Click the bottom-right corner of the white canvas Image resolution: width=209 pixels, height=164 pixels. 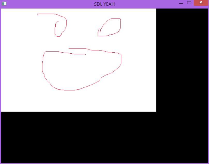[155, 111]
